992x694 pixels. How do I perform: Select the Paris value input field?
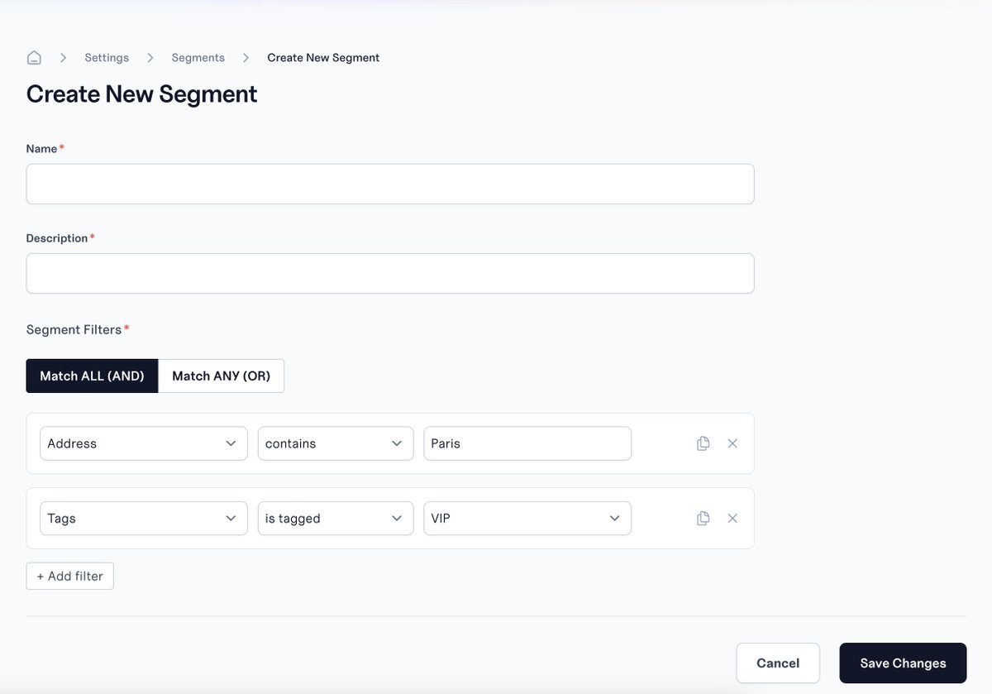527,443
